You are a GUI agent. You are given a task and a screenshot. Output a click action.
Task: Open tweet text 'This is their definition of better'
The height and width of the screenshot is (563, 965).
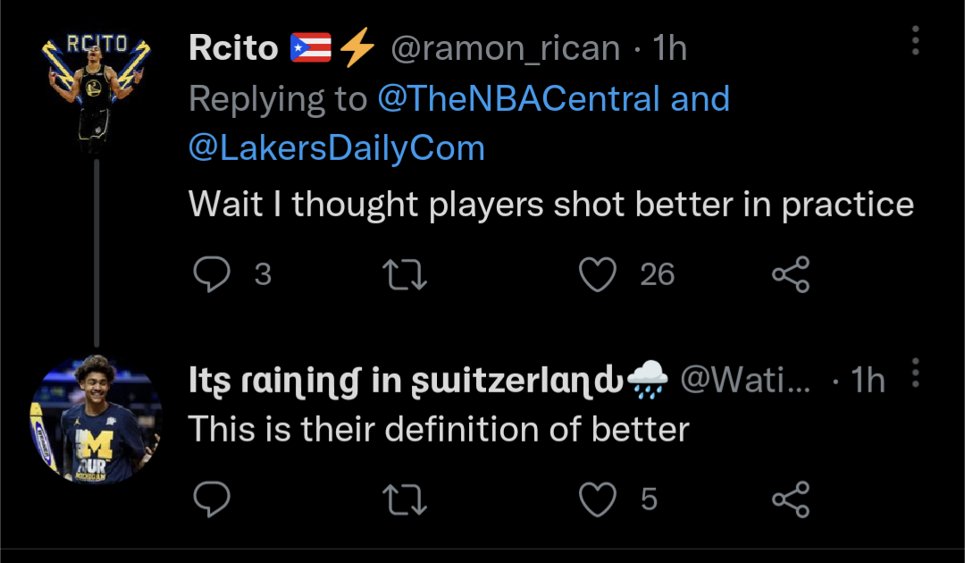pyautogui.click(x=439, y=430)
